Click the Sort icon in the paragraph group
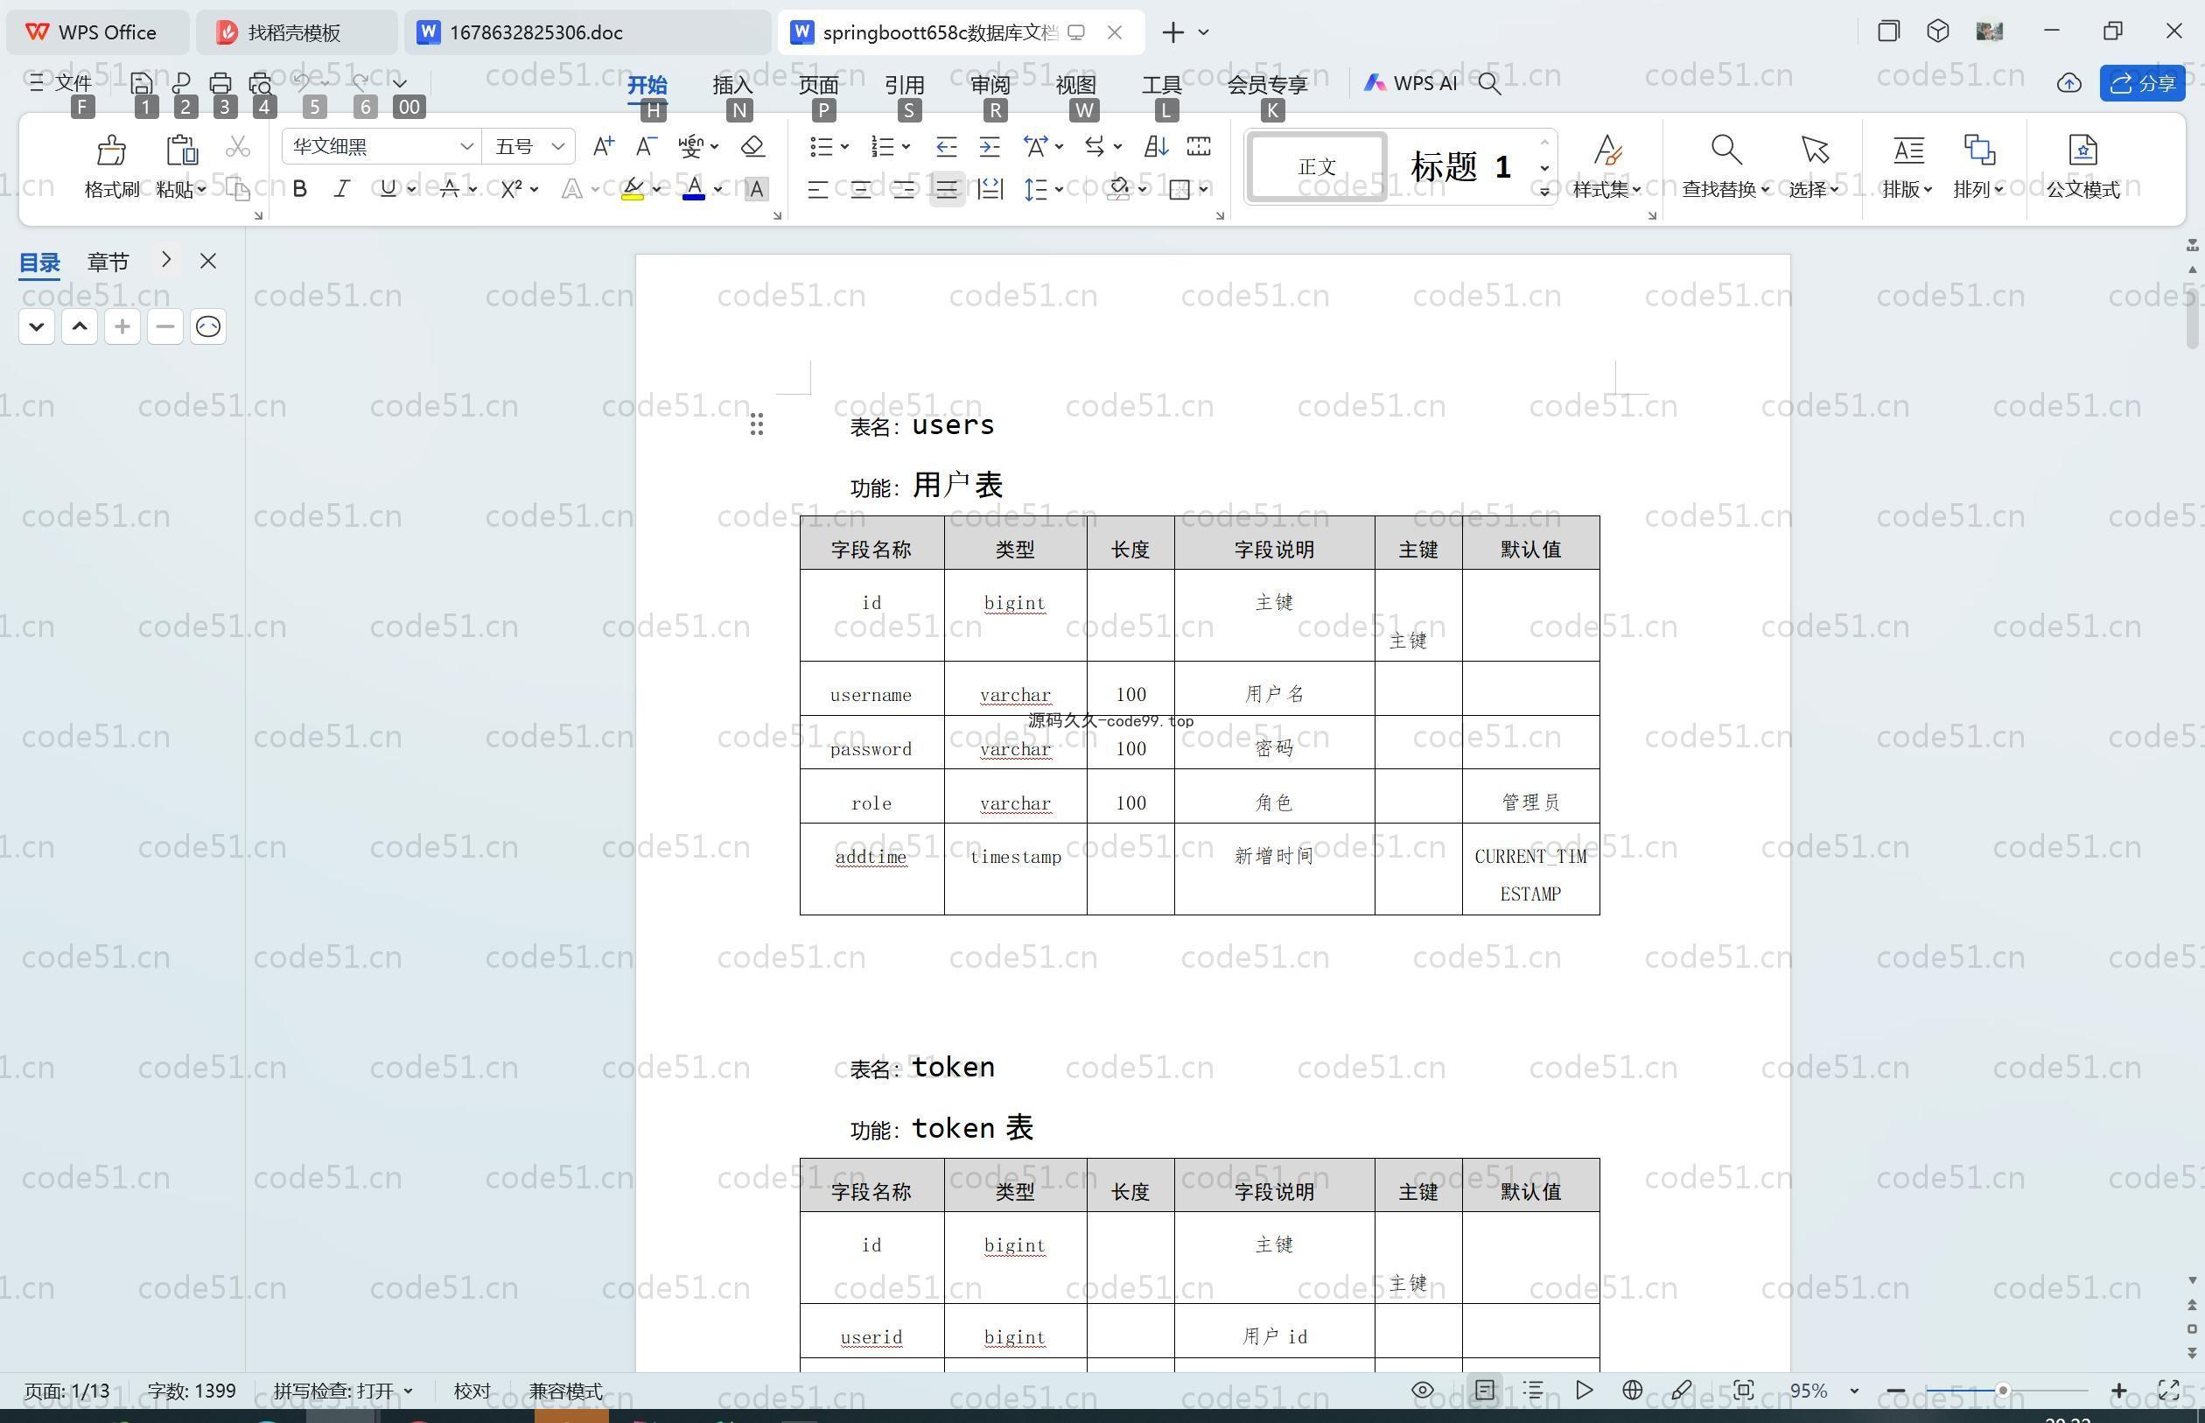 (x=1156, y=146)
